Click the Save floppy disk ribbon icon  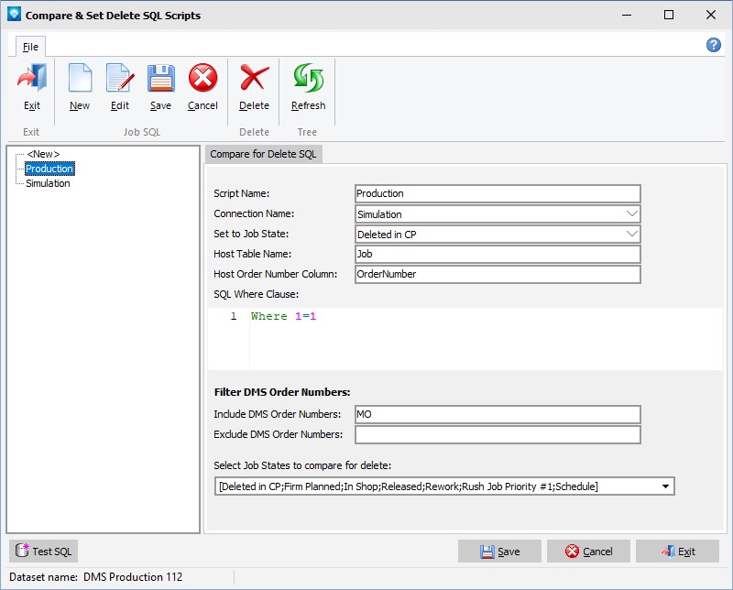[x=160, y=87]
